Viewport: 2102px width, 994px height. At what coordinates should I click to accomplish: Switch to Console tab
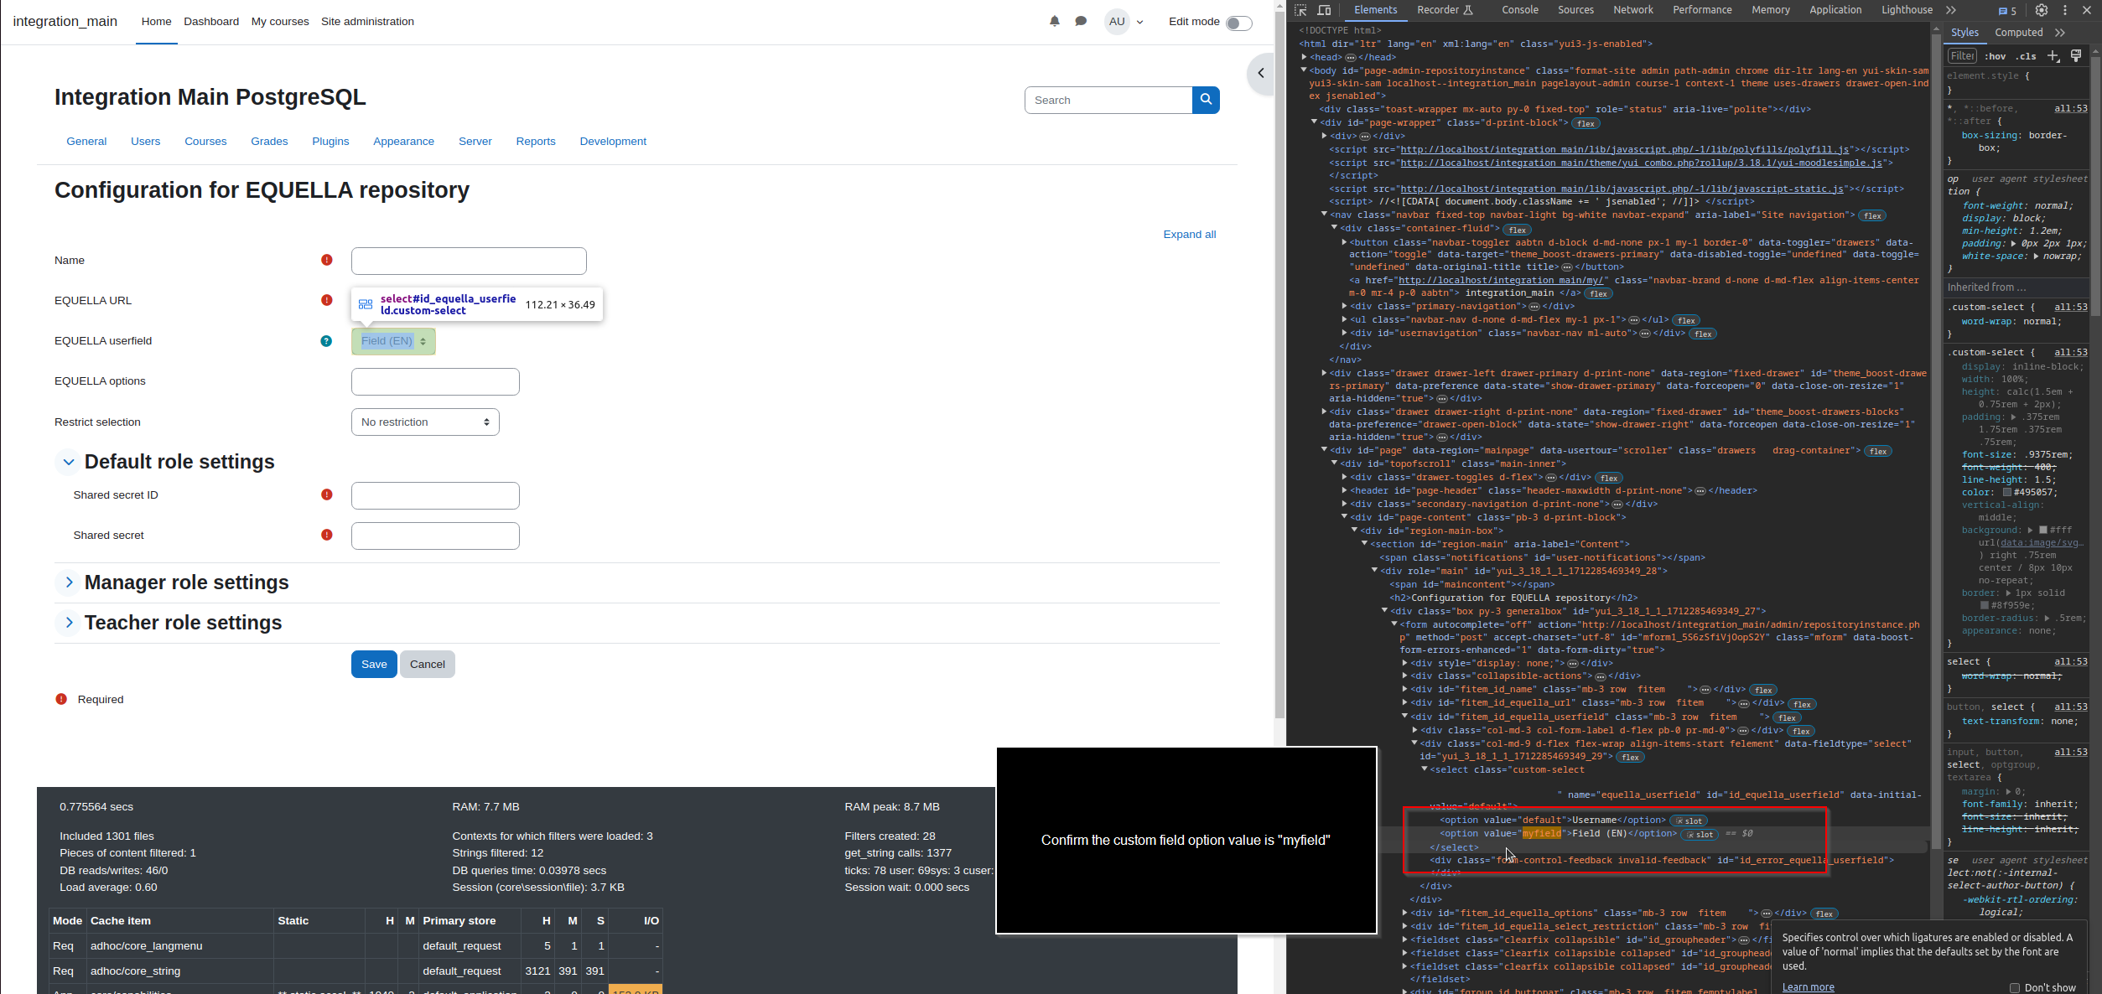pos(1519,10)
